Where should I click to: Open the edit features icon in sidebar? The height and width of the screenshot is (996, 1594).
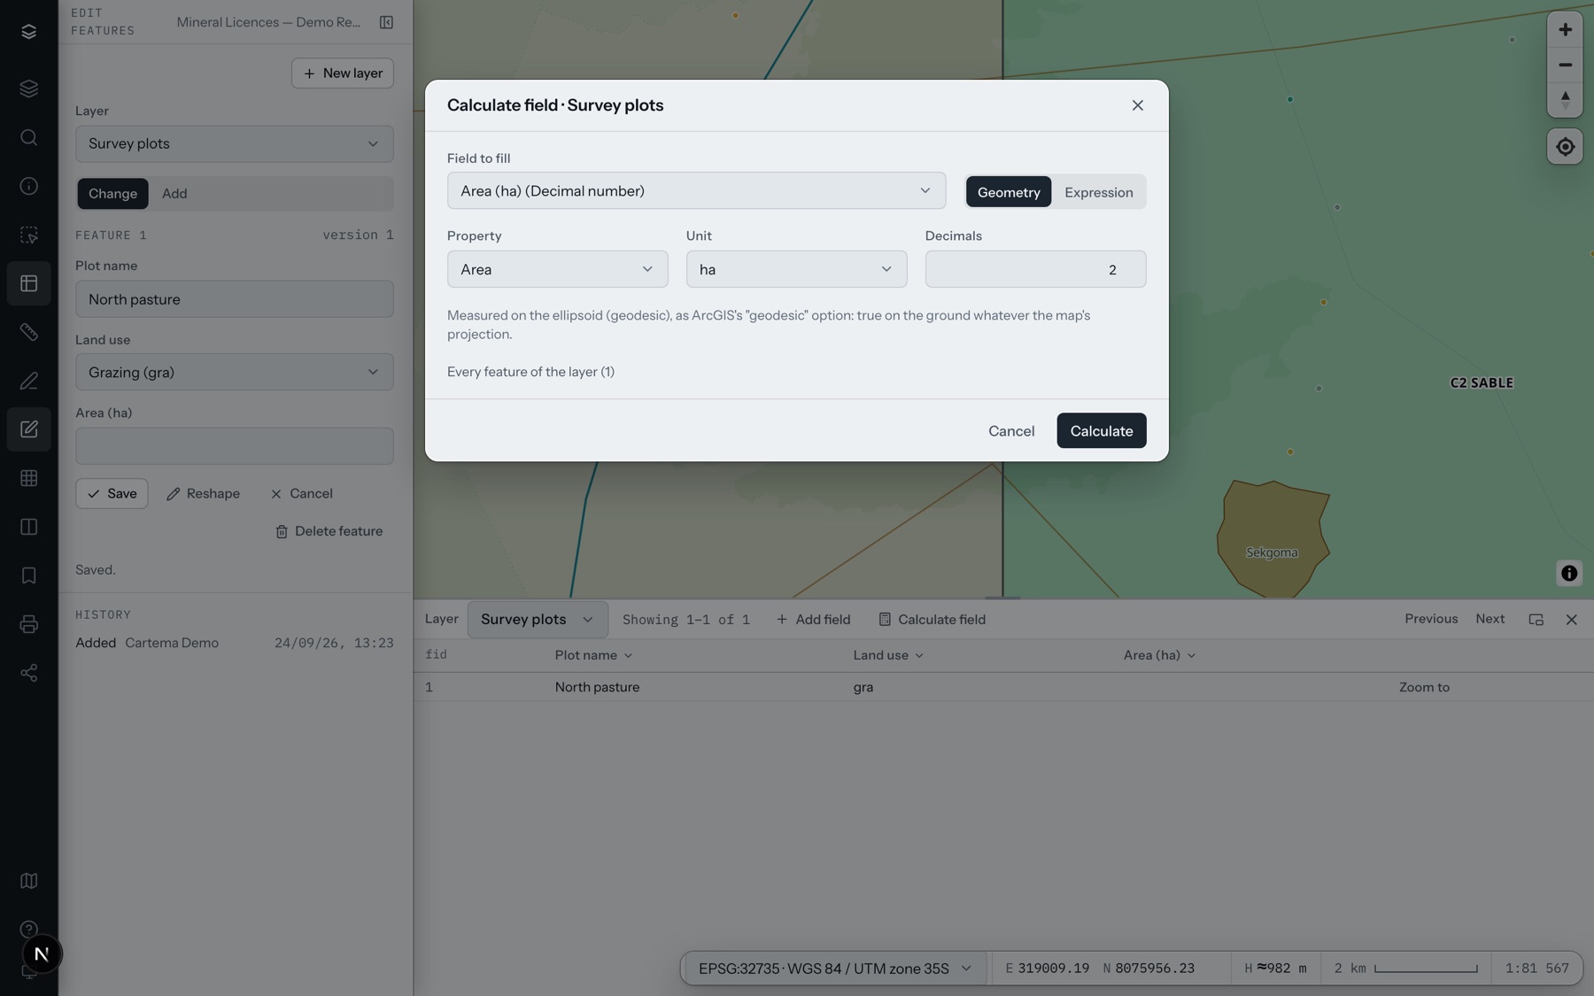[x=28, y=429]
